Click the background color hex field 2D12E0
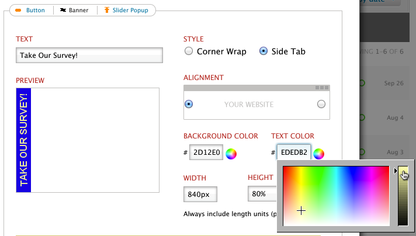Screen dimensions: 416x236 (206, 153)
